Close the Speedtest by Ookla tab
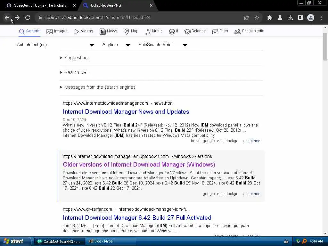The height and width of the screenshot is (246, 328). point(74,5)
